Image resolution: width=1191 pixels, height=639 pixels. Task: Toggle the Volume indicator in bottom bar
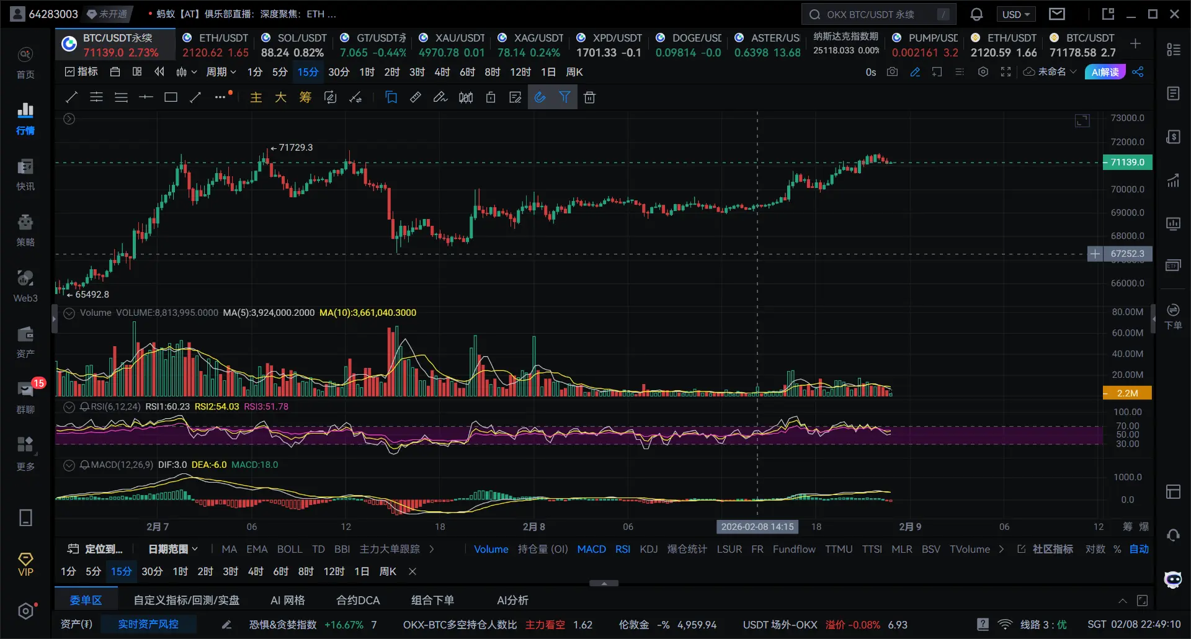tap(491, 549)
